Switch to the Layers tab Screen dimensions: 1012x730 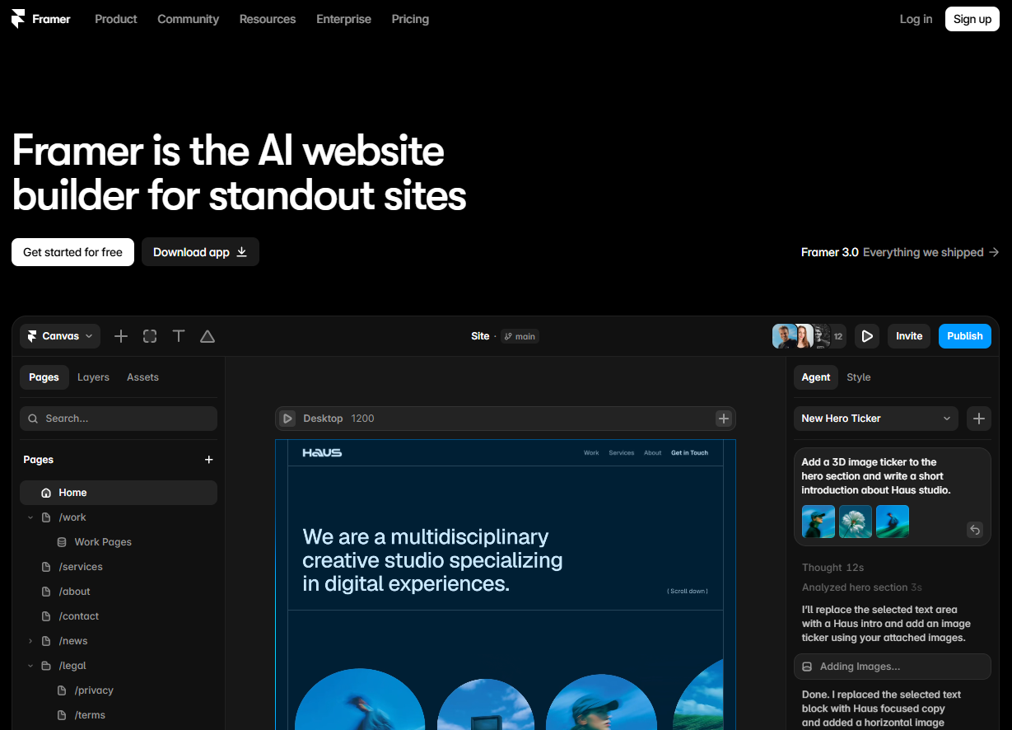click(x=93, y=377)
